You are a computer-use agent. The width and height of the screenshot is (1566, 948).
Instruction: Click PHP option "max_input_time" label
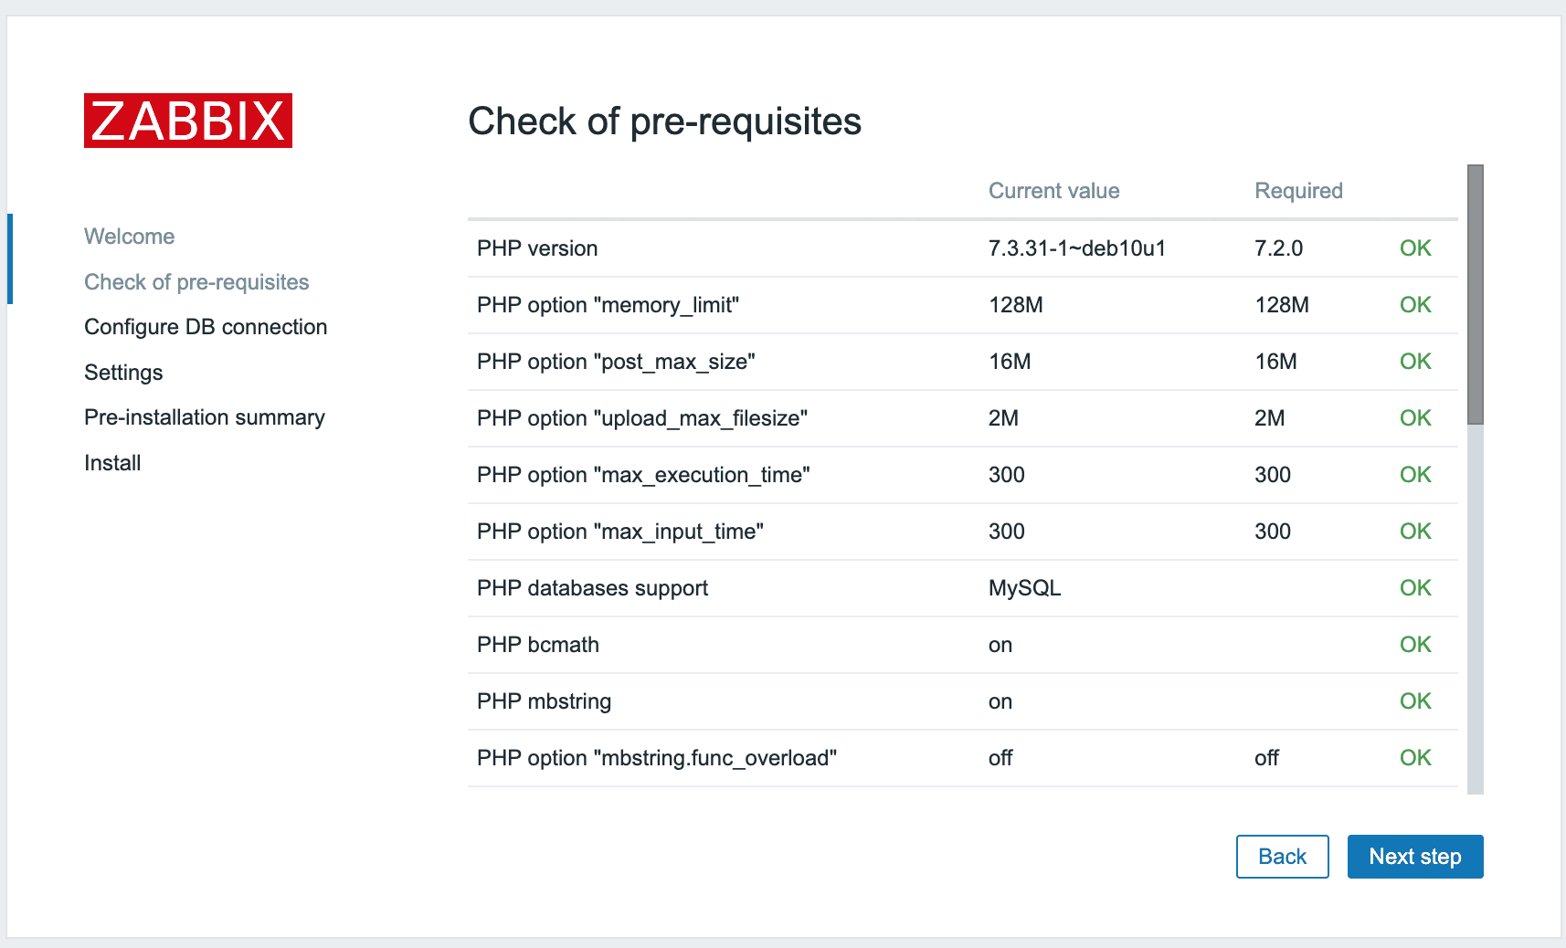tap(620, 532)
